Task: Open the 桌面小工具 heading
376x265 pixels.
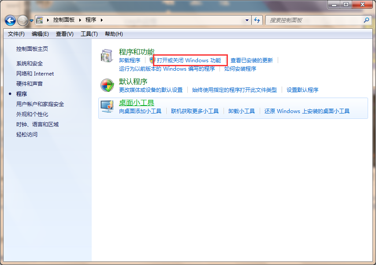Action: pos(137,103)
